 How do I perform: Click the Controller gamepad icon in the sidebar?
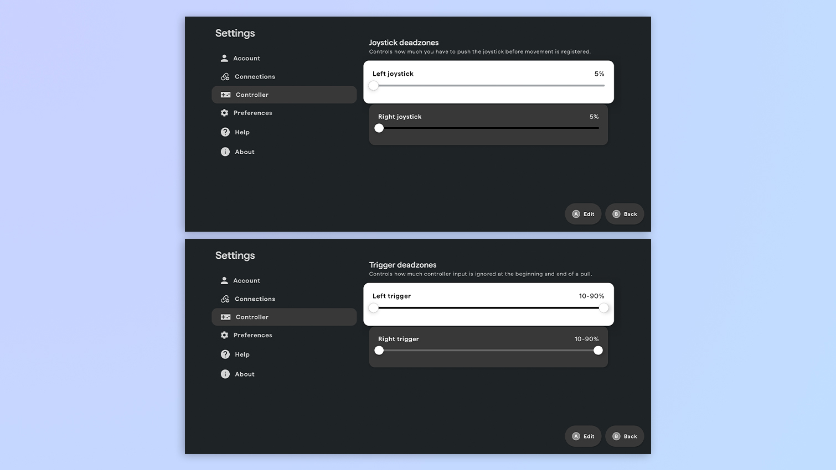click(x=225, y=95)
